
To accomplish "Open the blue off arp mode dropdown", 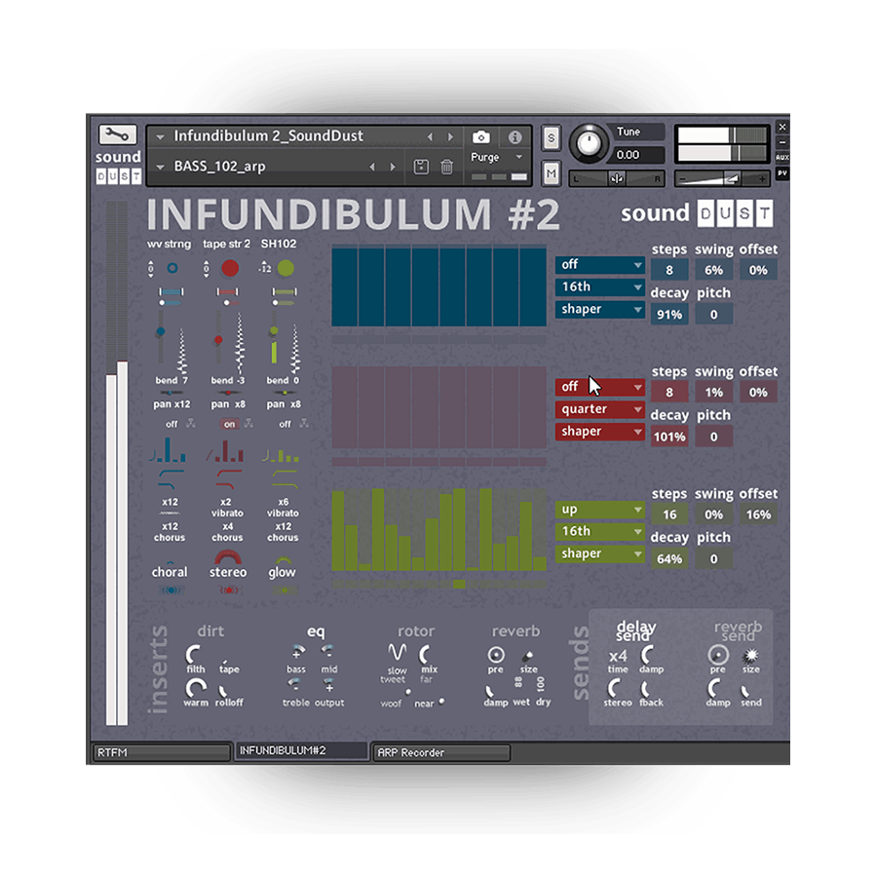I will click(599, 264).
